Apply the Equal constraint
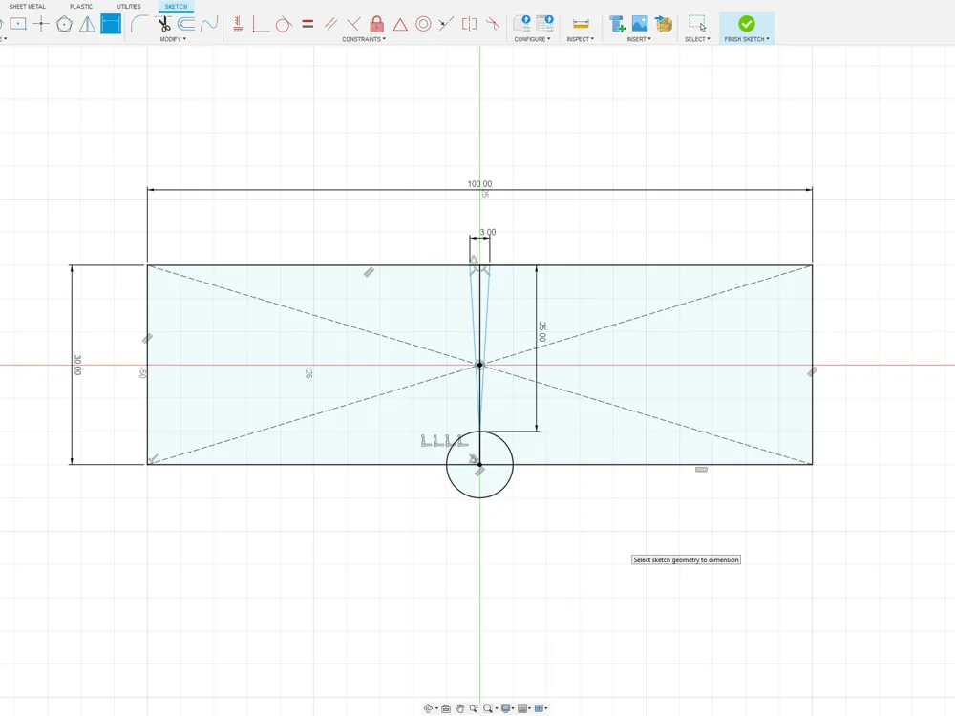This screenshot has height=716, width=955. 308,25
